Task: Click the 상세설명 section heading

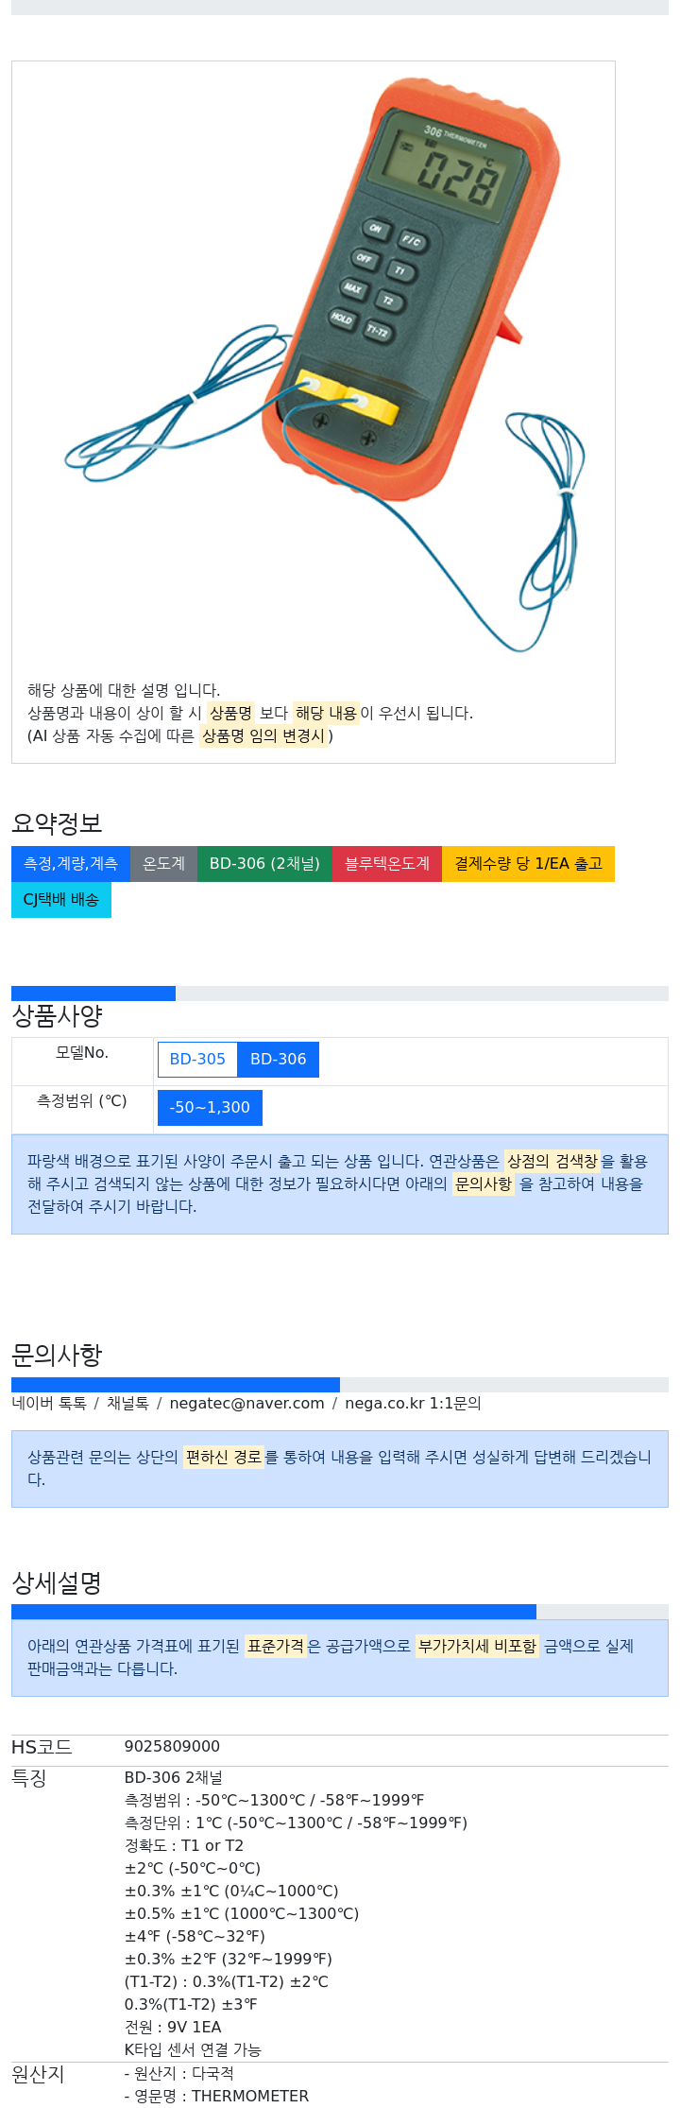Action: click(57, 1581)
